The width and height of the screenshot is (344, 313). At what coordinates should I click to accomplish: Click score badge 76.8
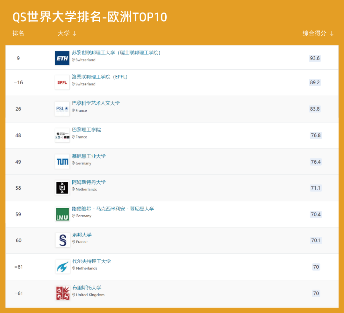tap(316, 136)
